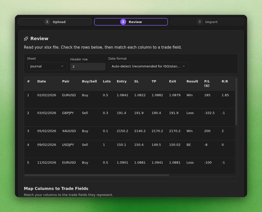Viewport: 262px width, 212px height.
Task: Click the BE result cell
Action: point(189,145)
